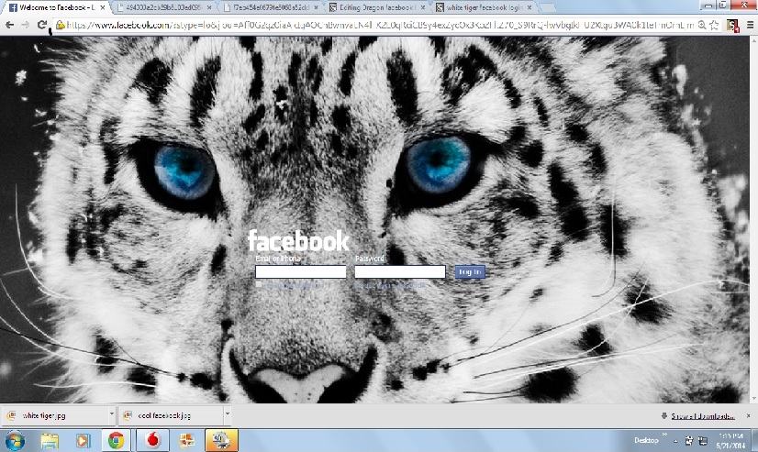Screen dimensions: 758x452
Task: Close the downloads bar
Action: pyautogui.click(x=748, y=415)
